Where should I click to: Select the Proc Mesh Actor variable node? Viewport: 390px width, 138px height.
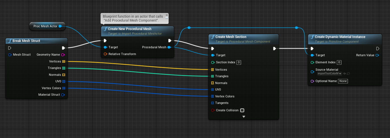tap(45, 26)
